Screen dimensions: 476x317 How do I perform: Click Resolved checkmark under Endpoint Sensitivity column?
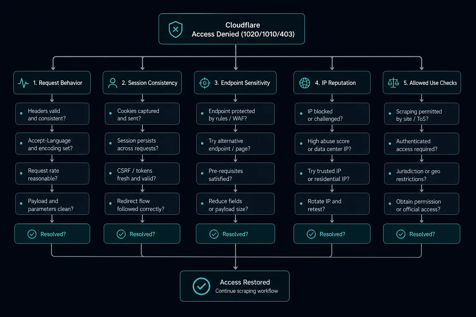(214, 234)
